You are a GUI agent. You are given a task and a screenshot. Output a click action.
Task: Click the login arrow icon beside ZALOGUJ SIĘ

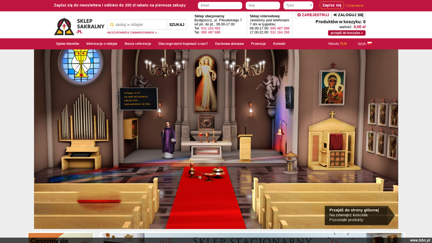tap(335, 15)
